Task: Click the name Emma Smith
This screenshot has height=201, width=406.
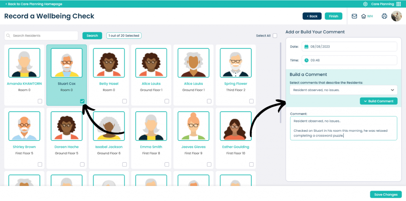Action: click(151, 147)
